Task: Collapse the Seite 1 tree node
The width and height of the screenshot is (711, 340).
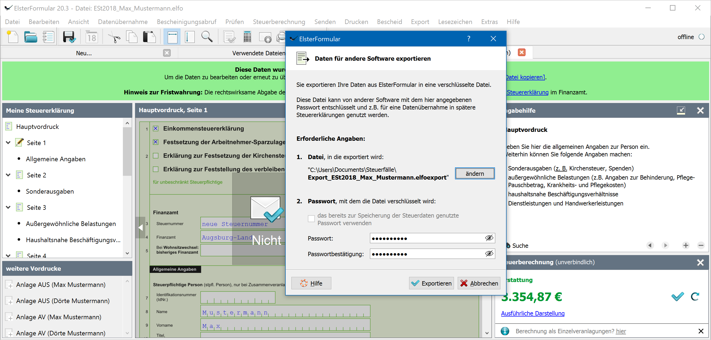Action: (x=8, y=142)
